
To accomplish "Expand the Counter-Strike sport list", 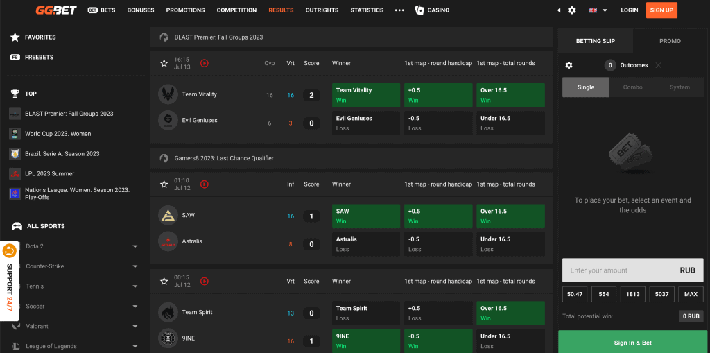I will [135, 266].
